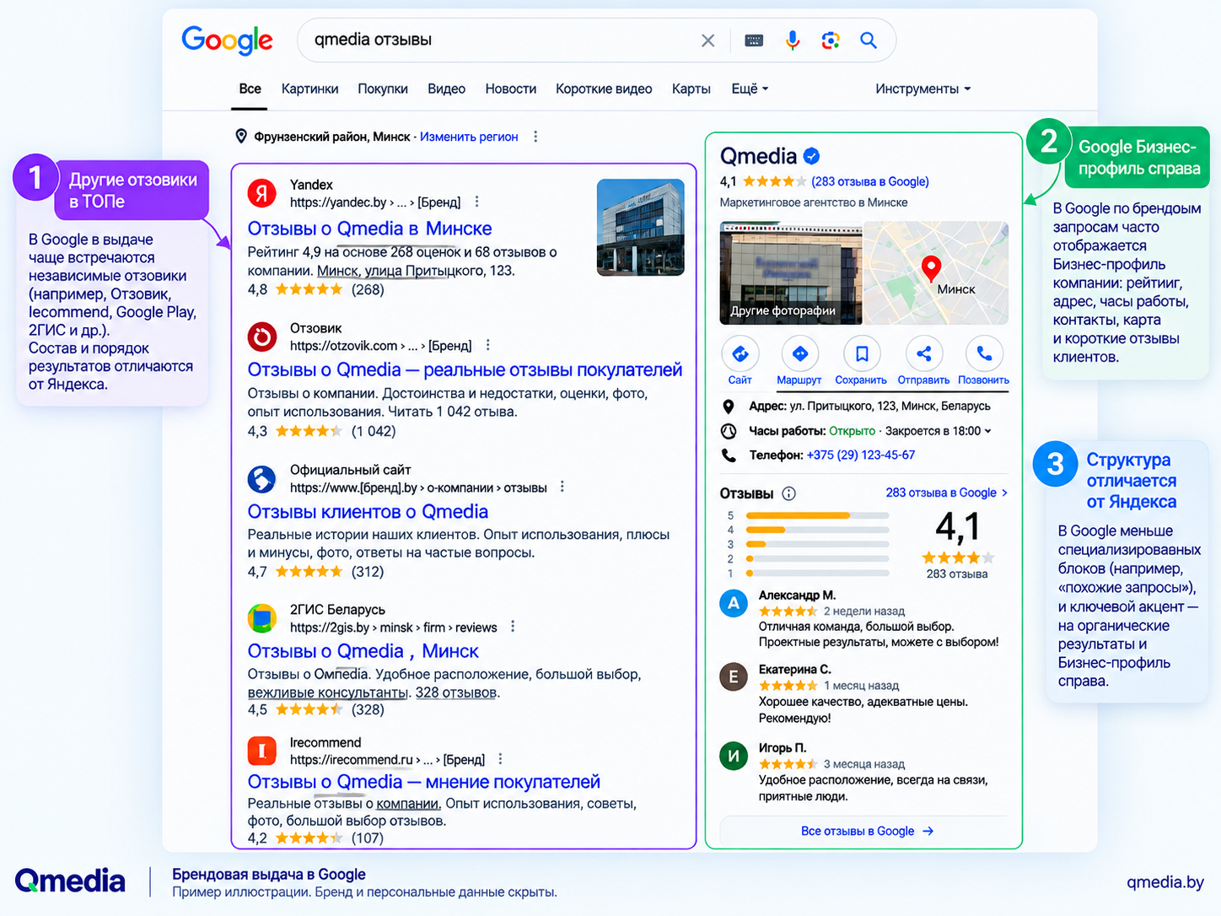Expand the working hours dropdown arrow
The height and width of the screenshot is (916, 1221).
(x=988, y=431)
